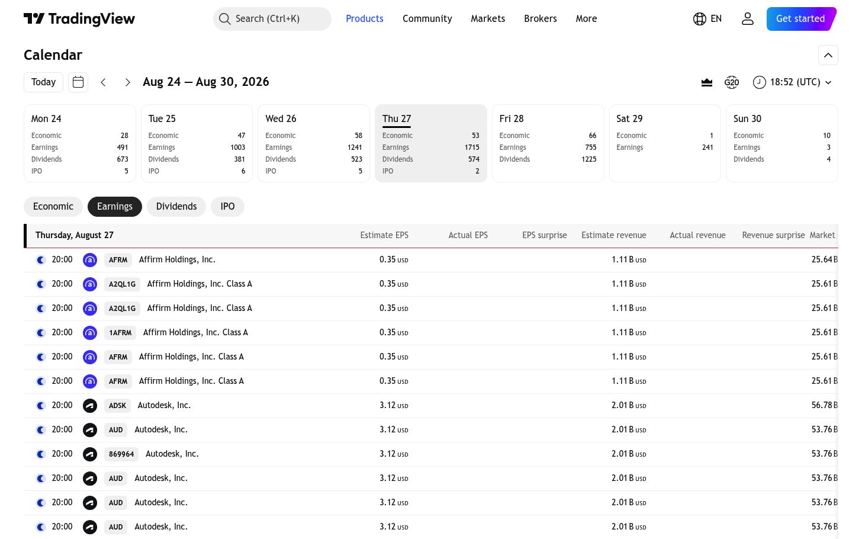Click the 25.64 B market cap value
Viewport: 862px width, 539px height.
pos(824,260)
